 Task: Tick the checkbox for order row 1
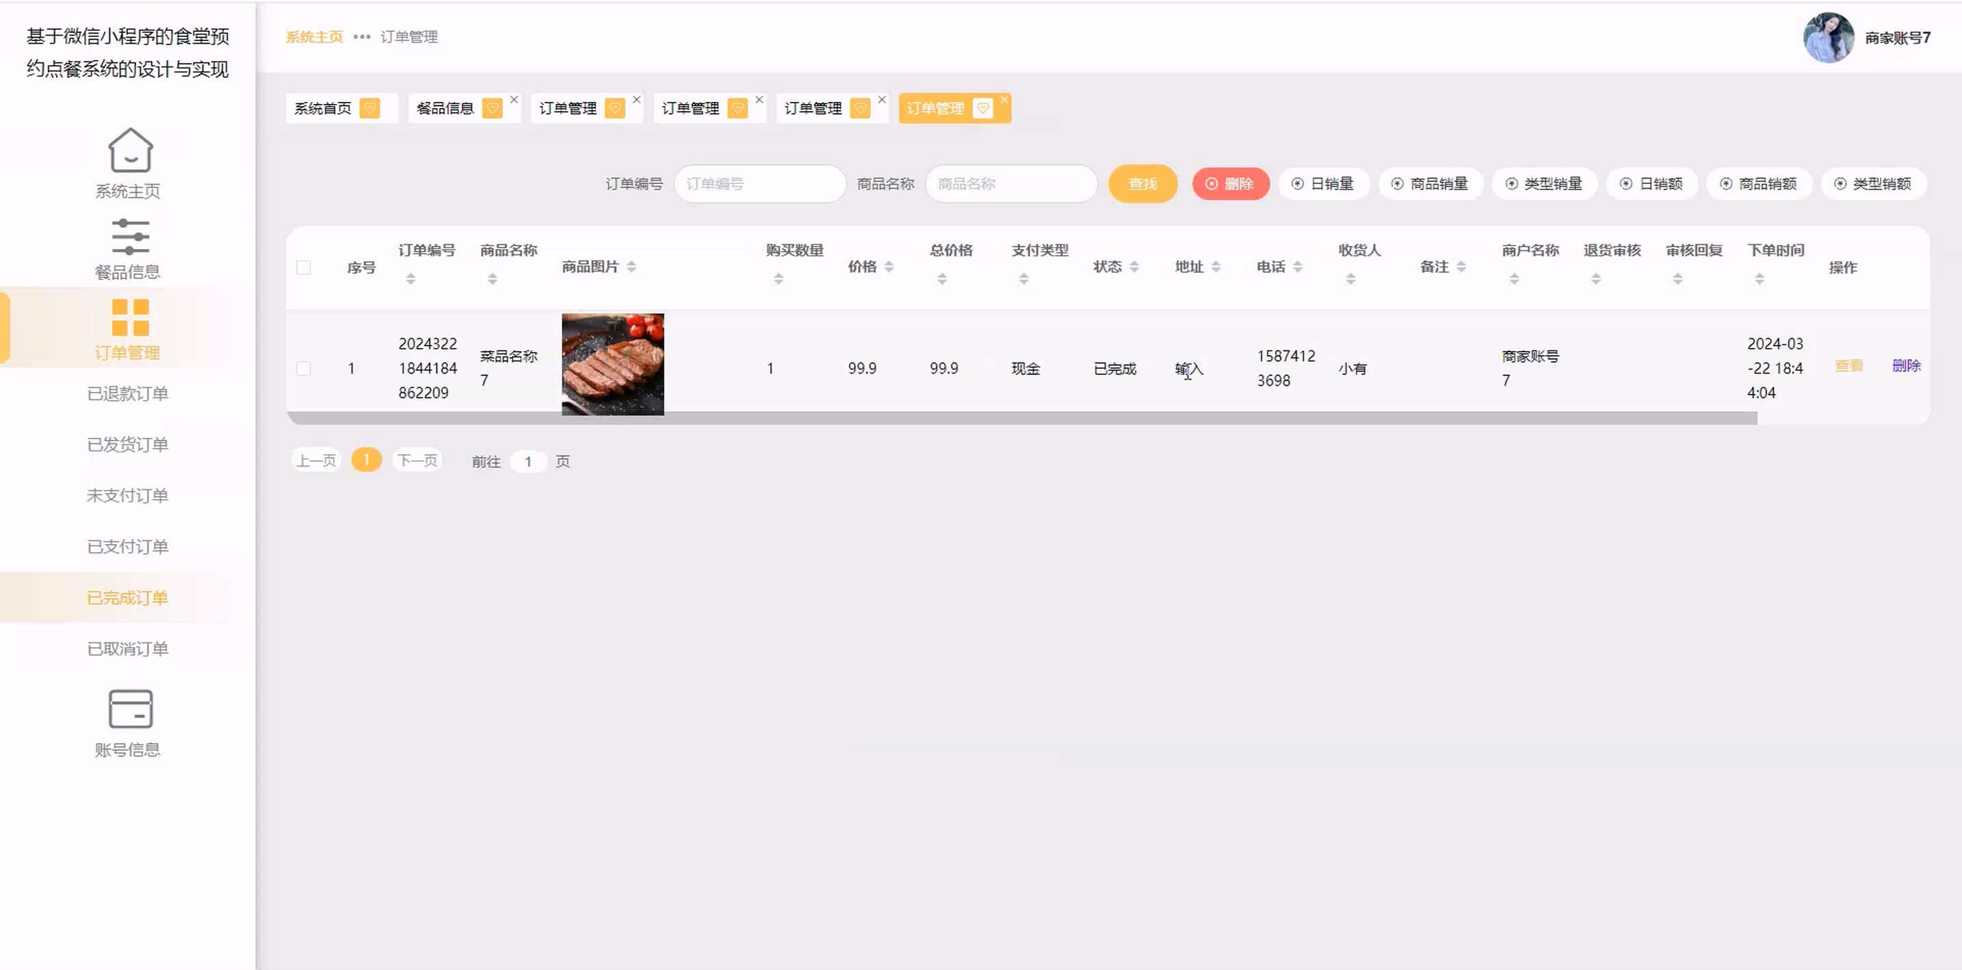[303, 369]
